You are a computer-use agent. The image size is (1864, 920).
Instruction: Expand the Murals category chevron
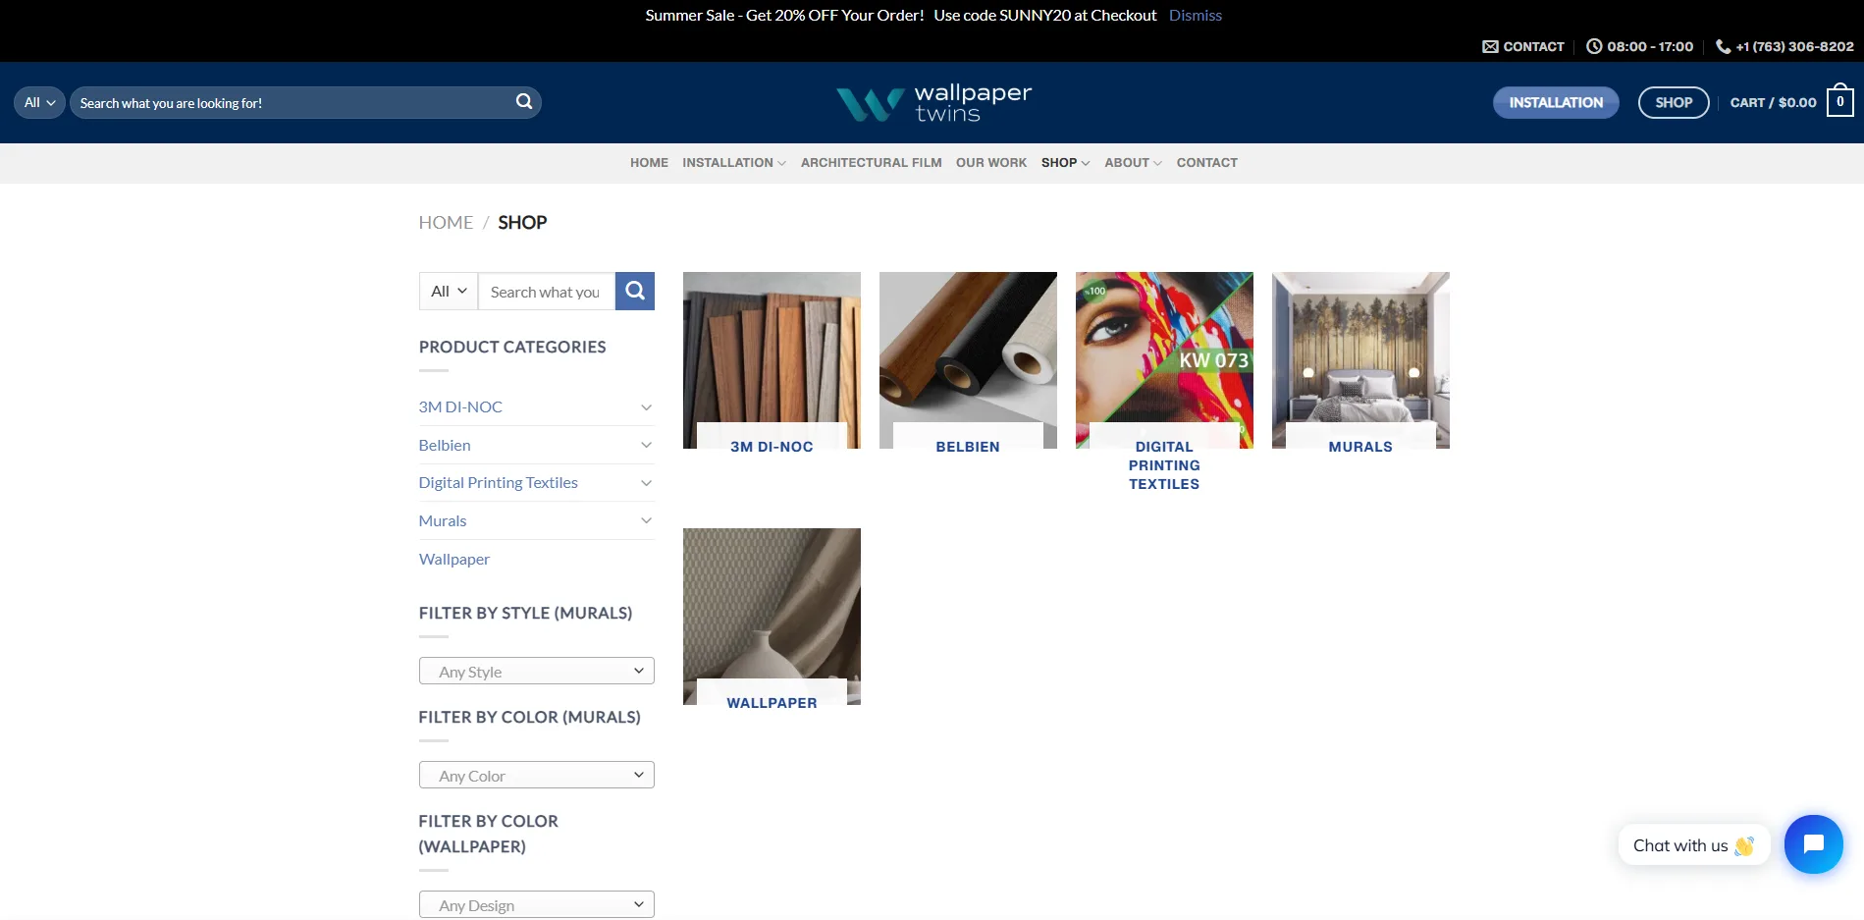646,521
